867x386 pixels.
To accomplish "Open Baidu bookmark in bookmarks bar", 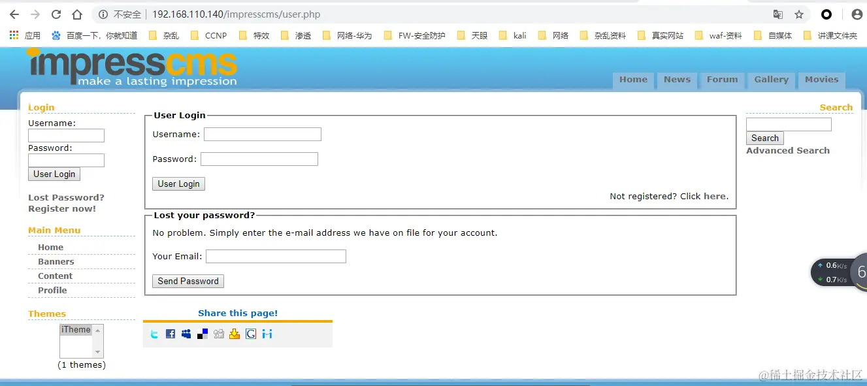I will pos(94,36).
